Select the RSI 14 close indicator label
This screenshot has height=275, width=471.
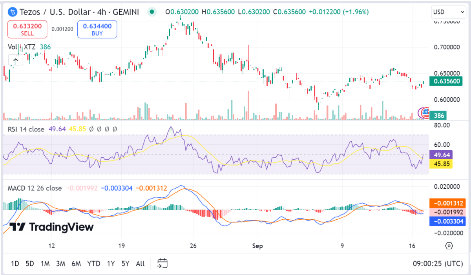coord(26,129)
